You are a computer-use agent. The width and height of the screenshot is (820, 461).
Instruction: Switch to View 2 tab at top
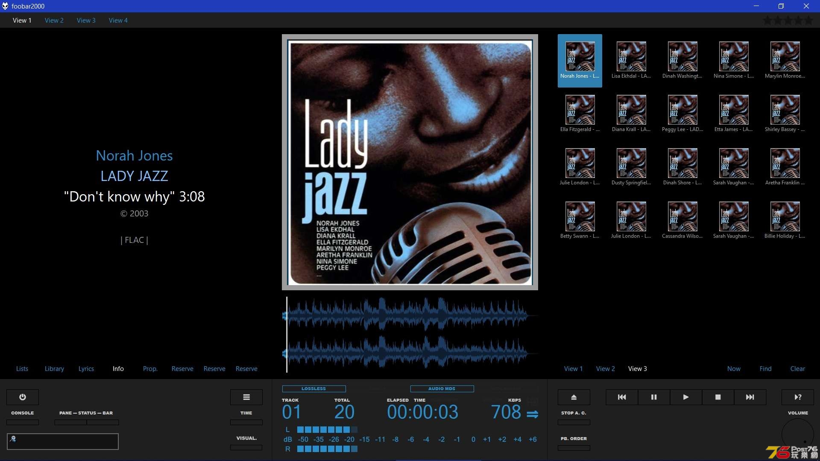click(54, 20)
